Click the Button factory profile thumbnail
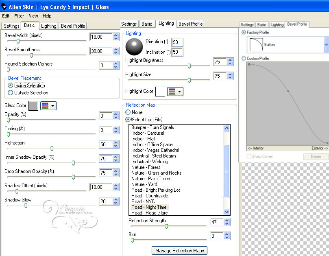 point(256,44)
